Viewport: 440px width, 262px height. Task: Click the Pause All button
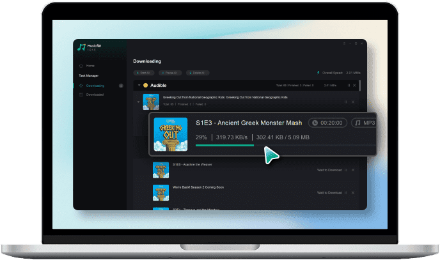pyautogui.click(x=170, y=73)
